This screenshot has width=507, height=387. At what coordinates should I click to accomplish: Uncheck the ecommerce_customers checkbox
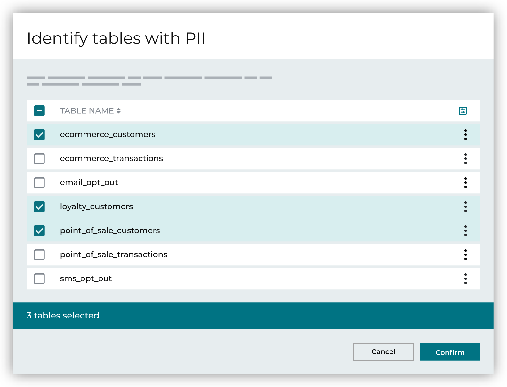[39, 135]
